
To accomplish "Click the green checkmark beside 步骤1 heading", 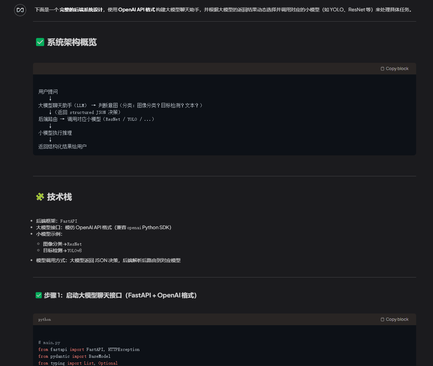I will [38, 295].
